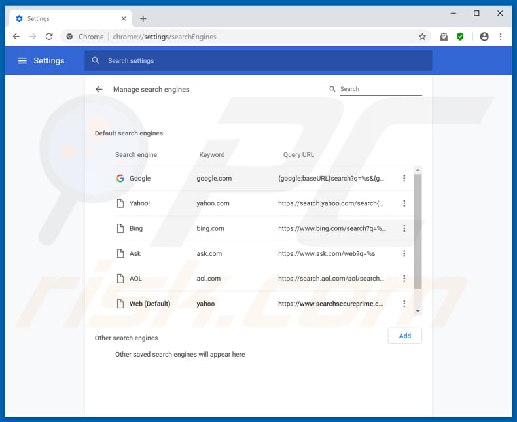Screen dimensions: 517x422
Task: Open a new tab with plus
Action: click(x=143, y=19)
